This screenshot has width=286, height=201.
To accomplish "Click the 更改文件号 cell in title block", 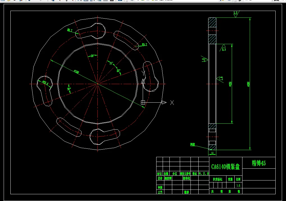I will (185, 174).
